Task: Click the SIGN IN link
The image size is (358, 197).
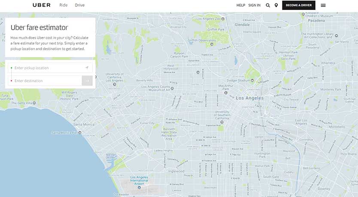Action: pyautogui.click(x=254, y=5)
